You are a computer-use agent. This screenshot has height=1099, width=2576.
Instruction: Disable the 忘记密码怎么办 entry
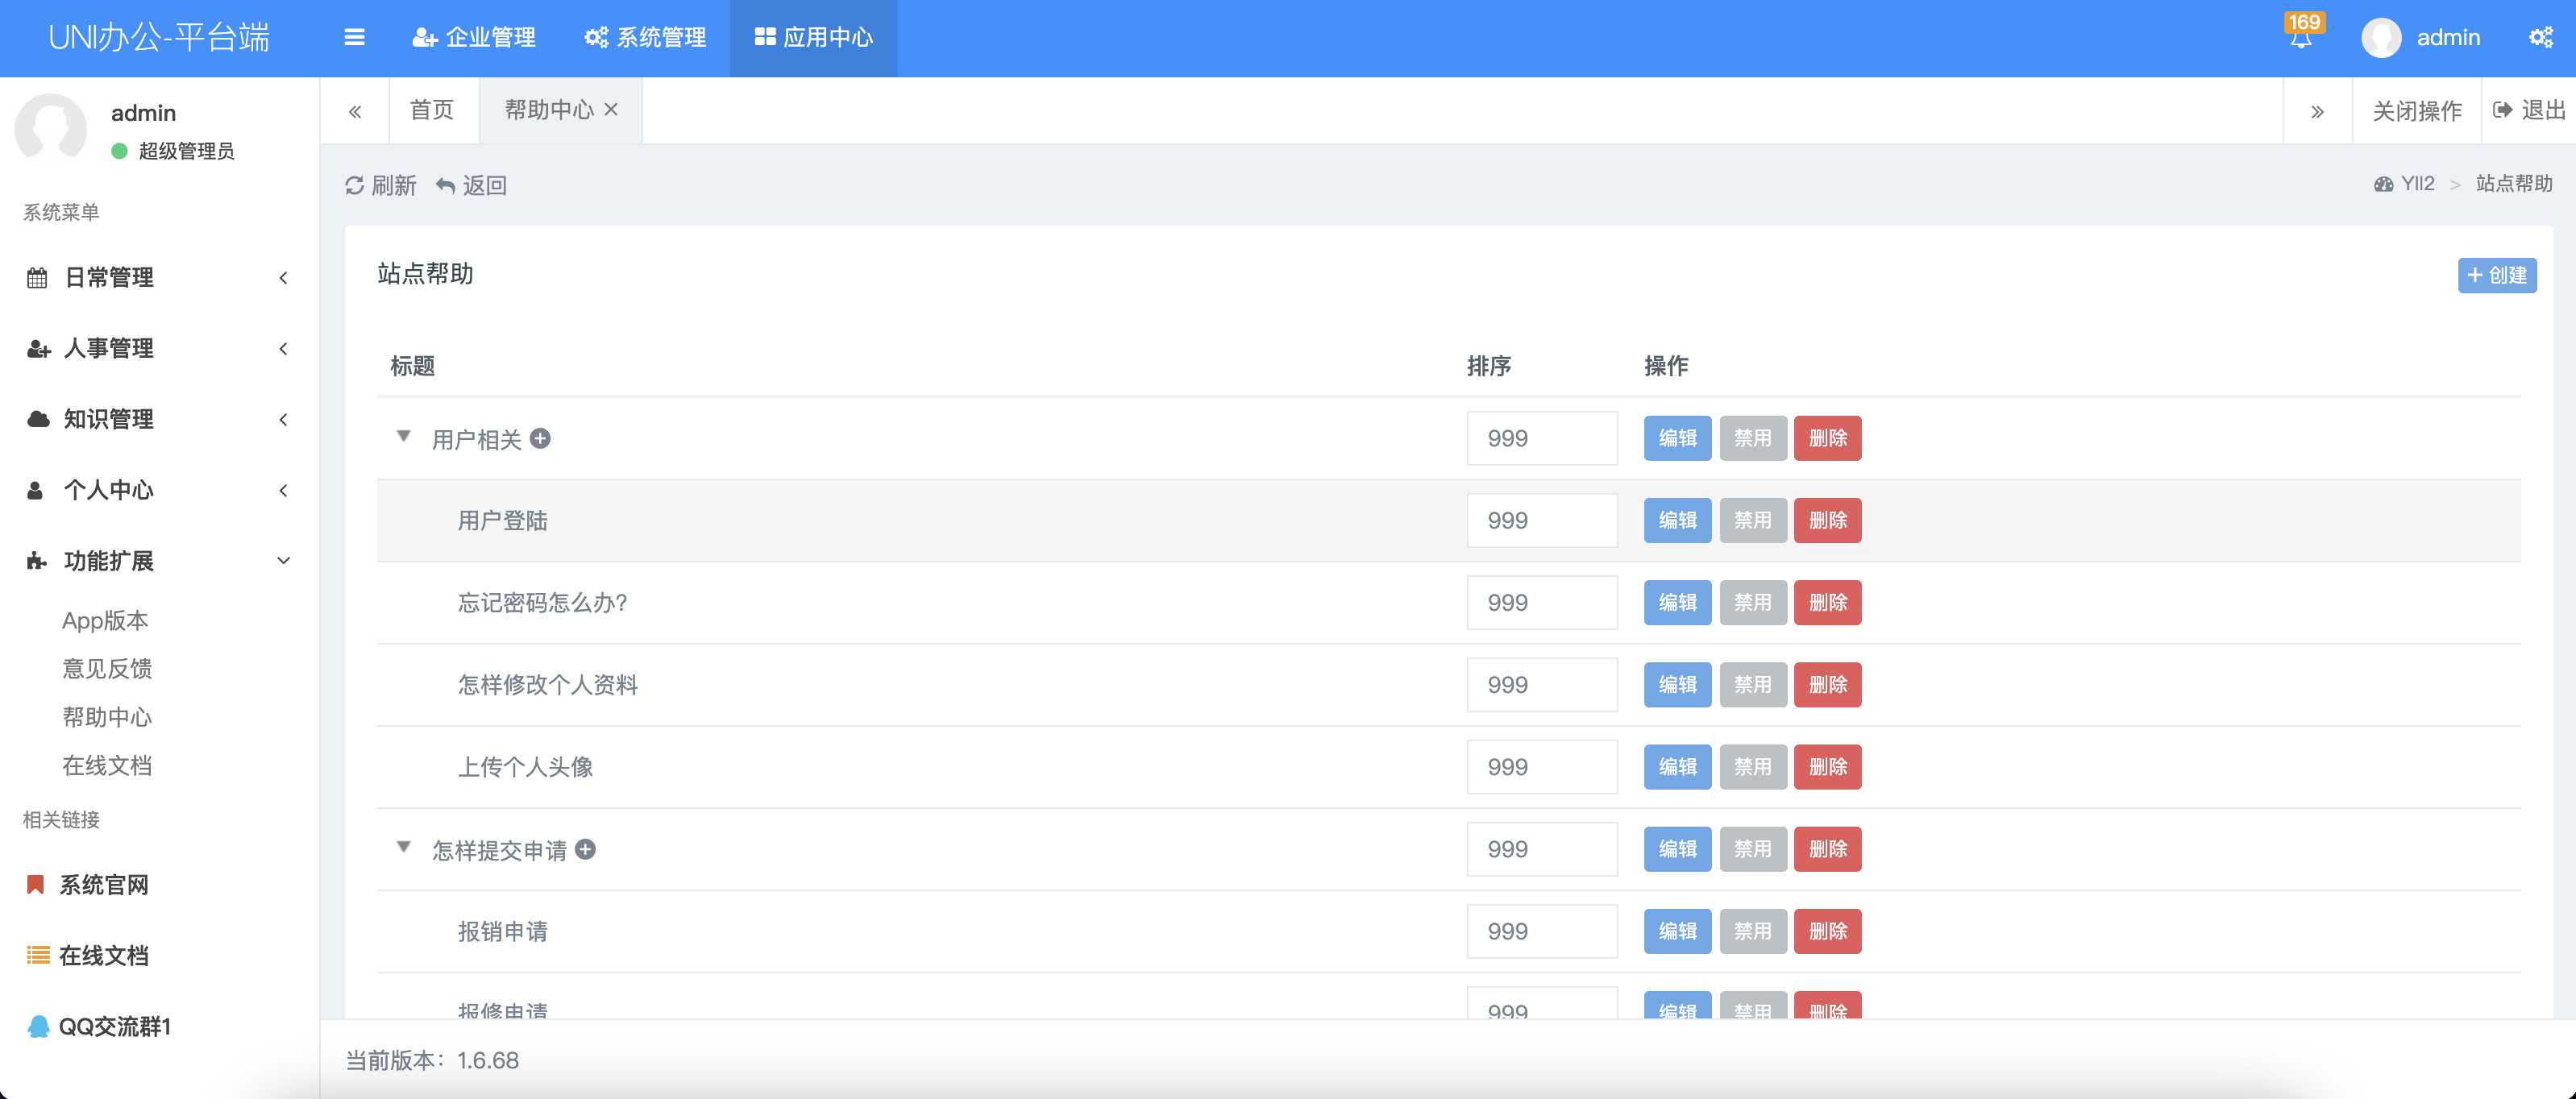tap(1752, 603)
